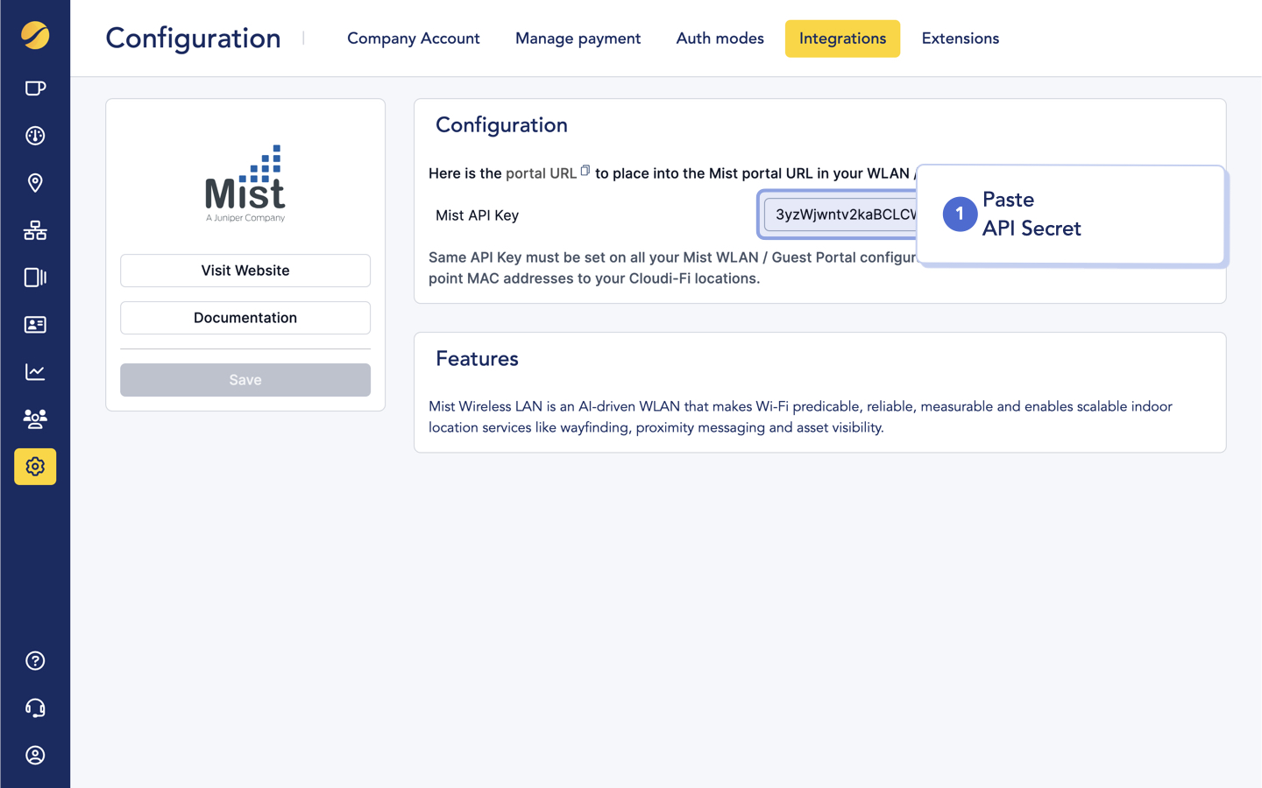This screenshot has height=788, width=1262.
Task: View analytics via the chart icon
Action: [35, 371]
